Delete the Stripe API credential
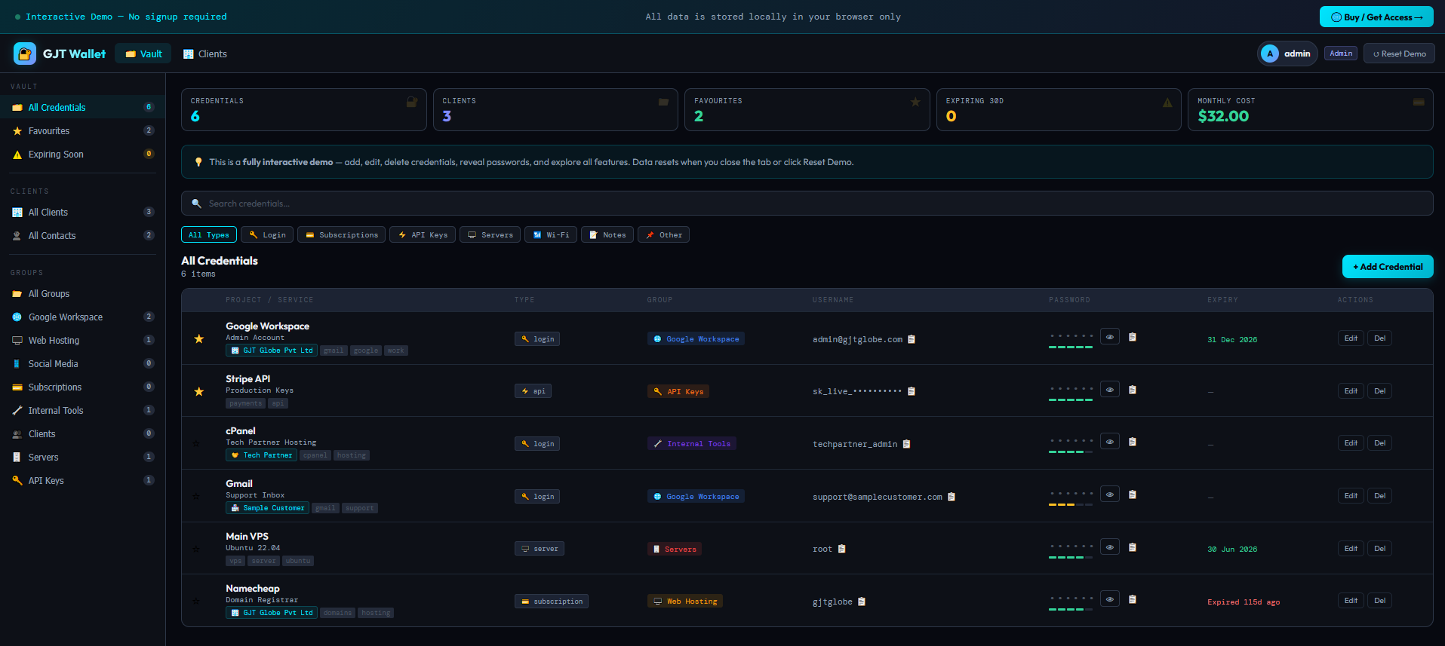Viewport: 1445px width, 646px height. click(1379, 390)
